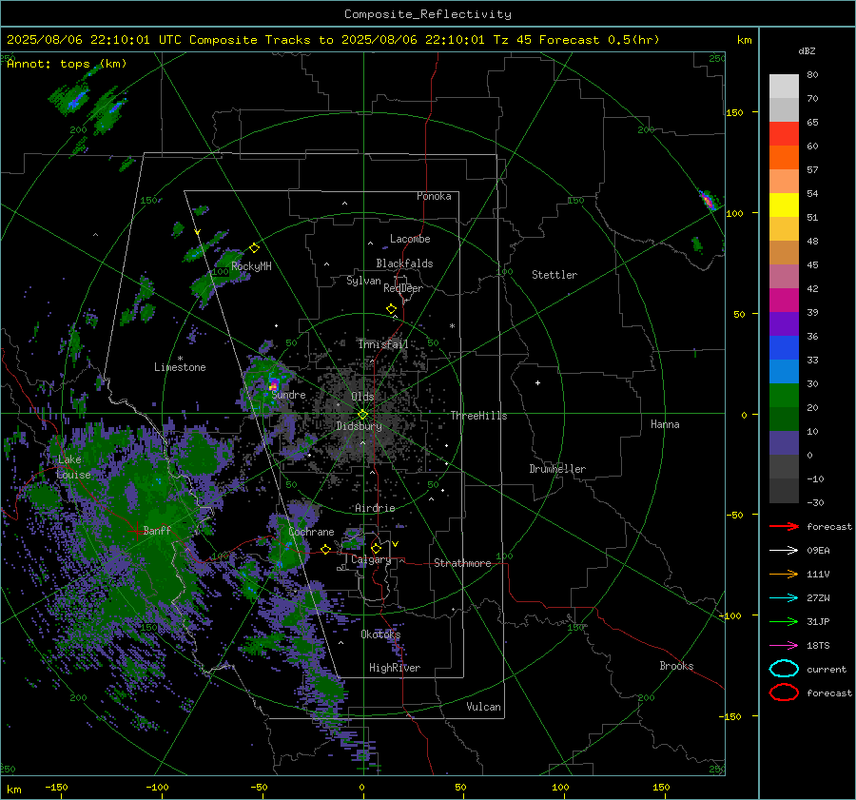
Task: Click the Strathmore label
Action: (462, 563)
